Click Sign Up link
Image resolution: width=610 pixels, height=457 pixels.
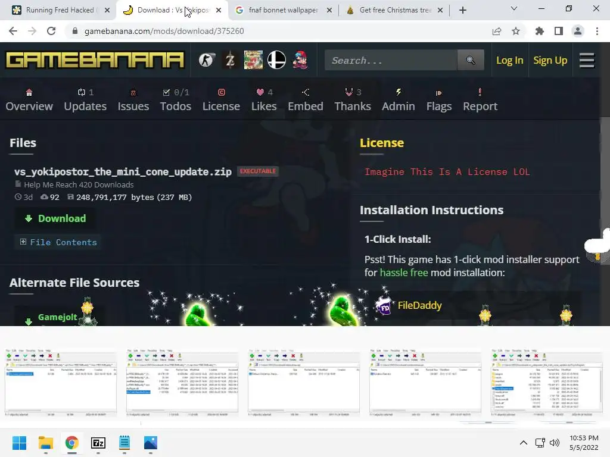(x=550, y=60)
